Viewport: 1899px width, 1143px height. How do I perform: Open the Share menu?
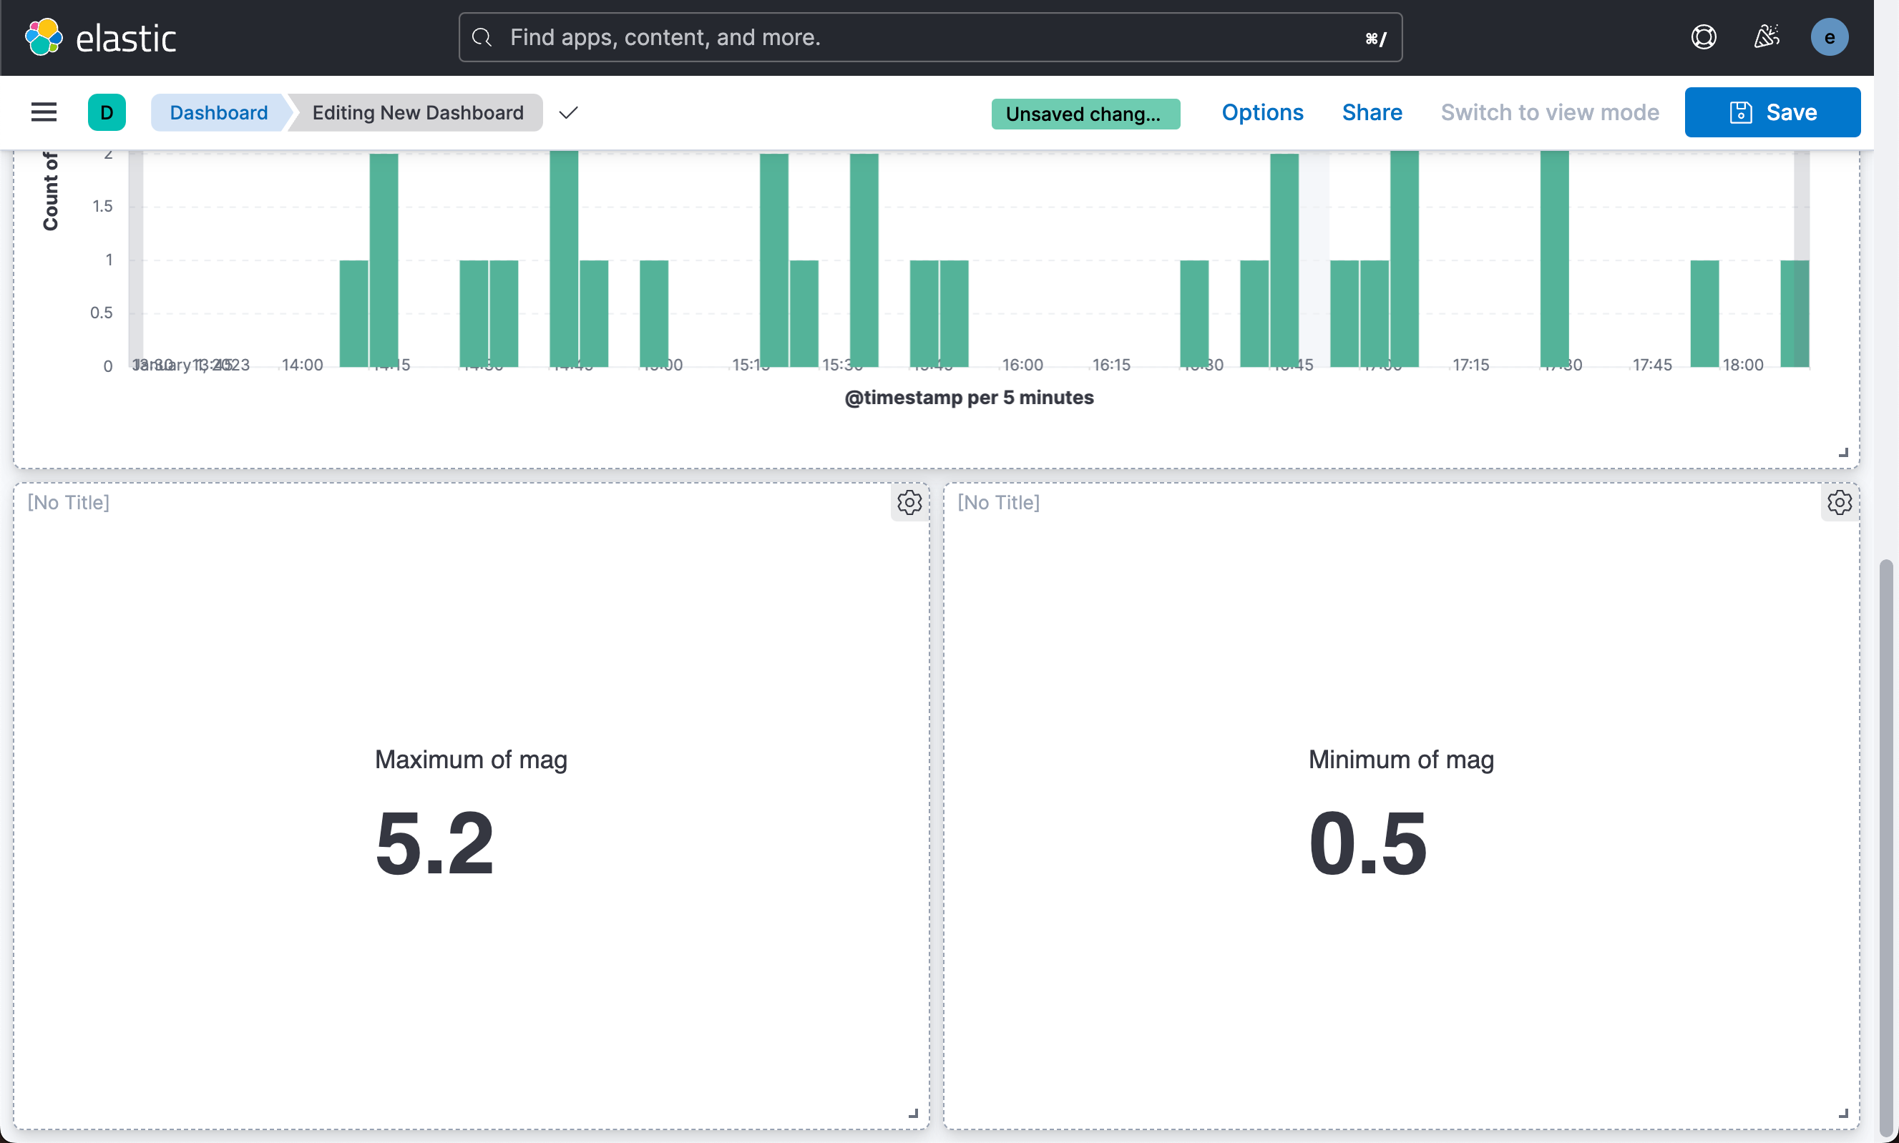(x=1371, y=112)
